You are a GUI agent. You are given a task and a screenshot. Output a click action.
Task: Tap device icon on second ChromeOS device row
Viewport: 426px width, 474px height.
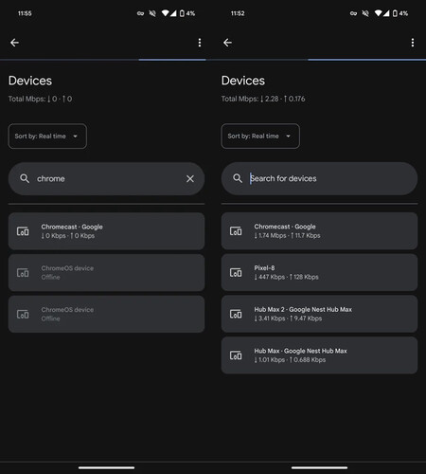pos(23,314)
